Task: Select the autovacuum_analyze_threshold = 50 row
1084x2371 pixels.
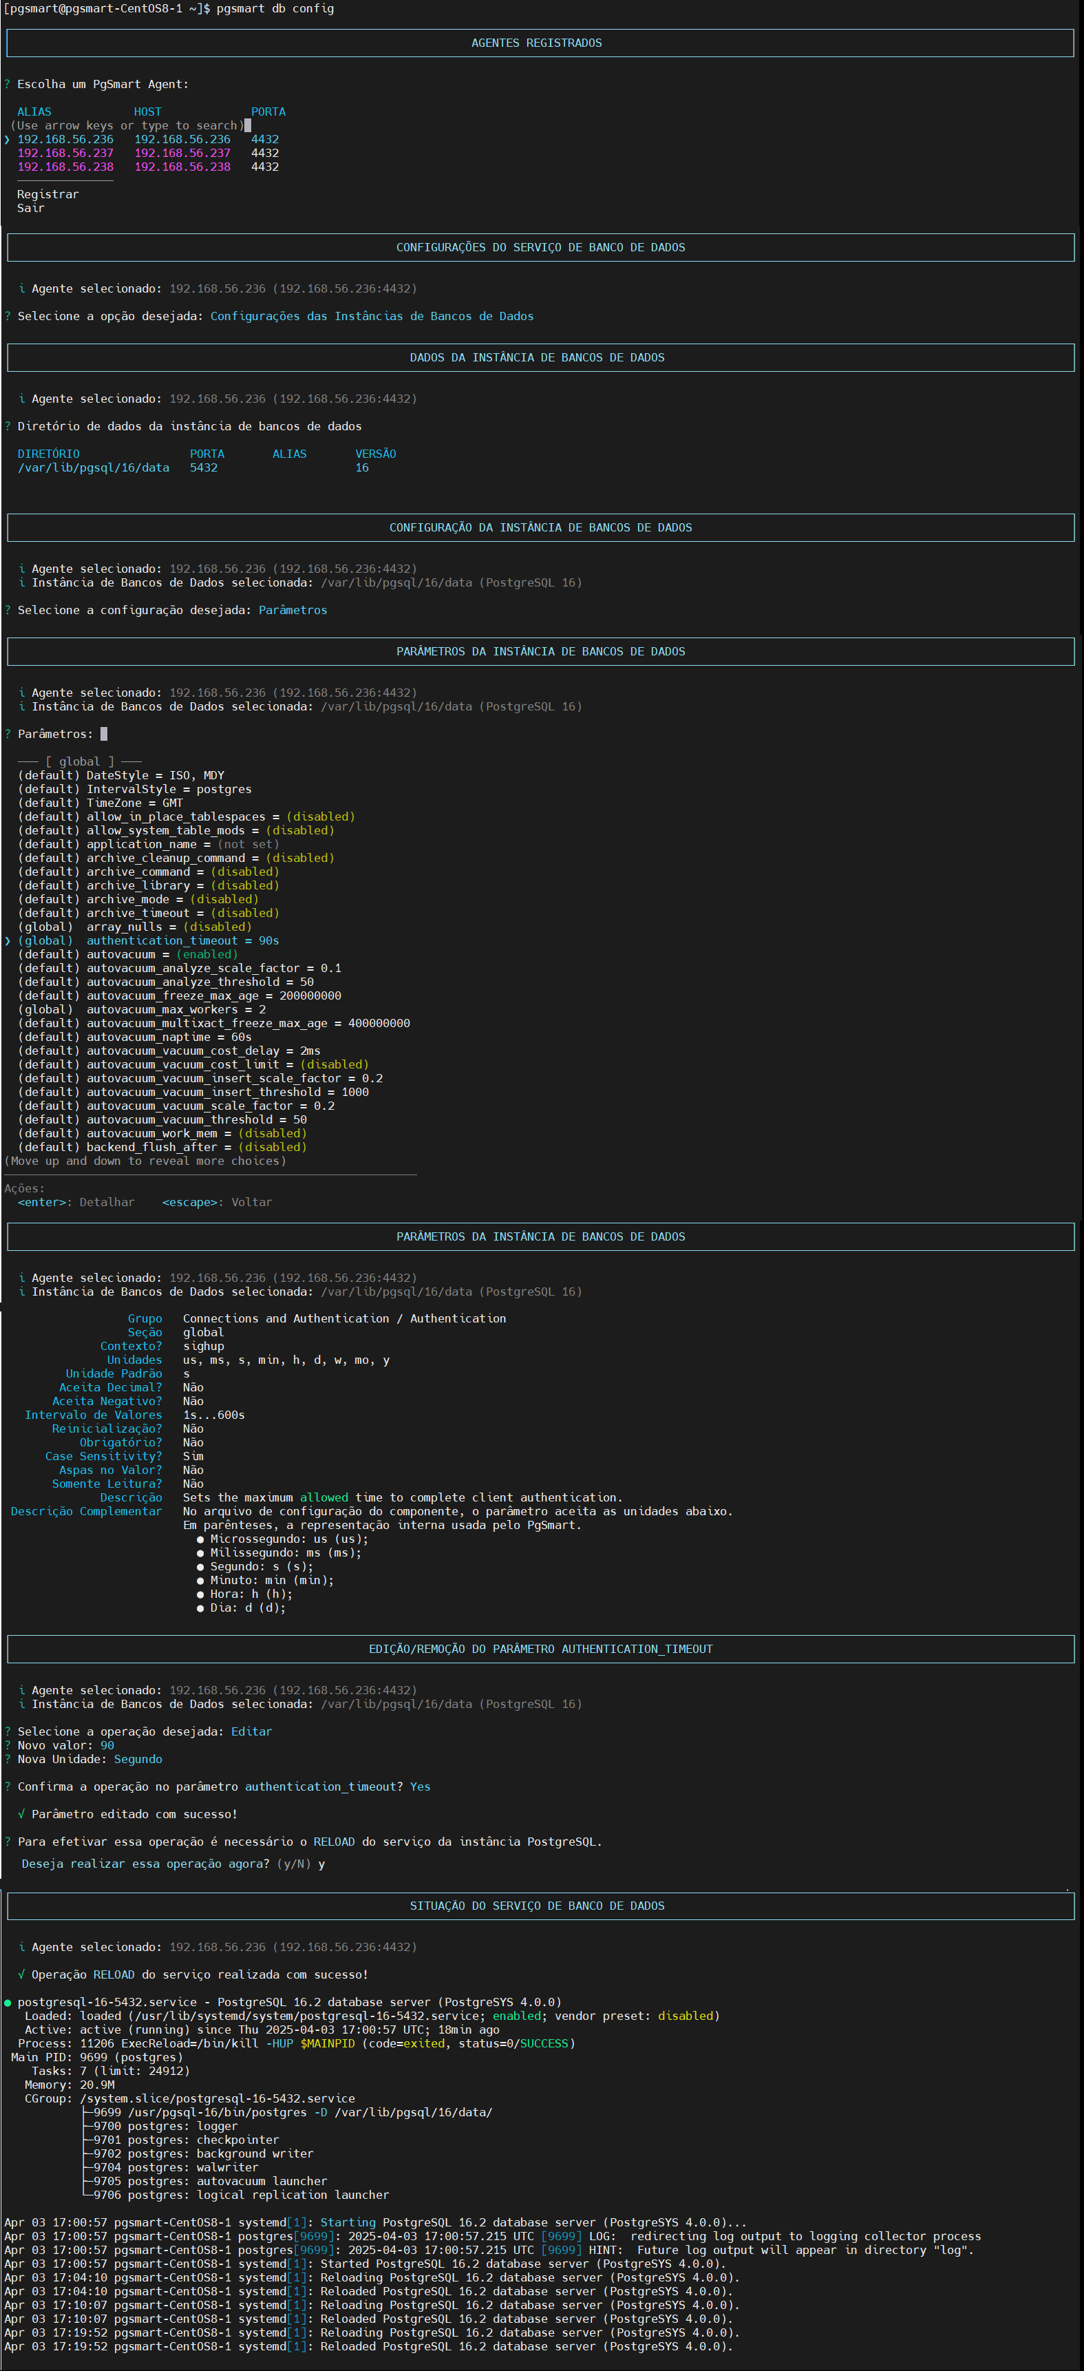Action: click(166, 982)
